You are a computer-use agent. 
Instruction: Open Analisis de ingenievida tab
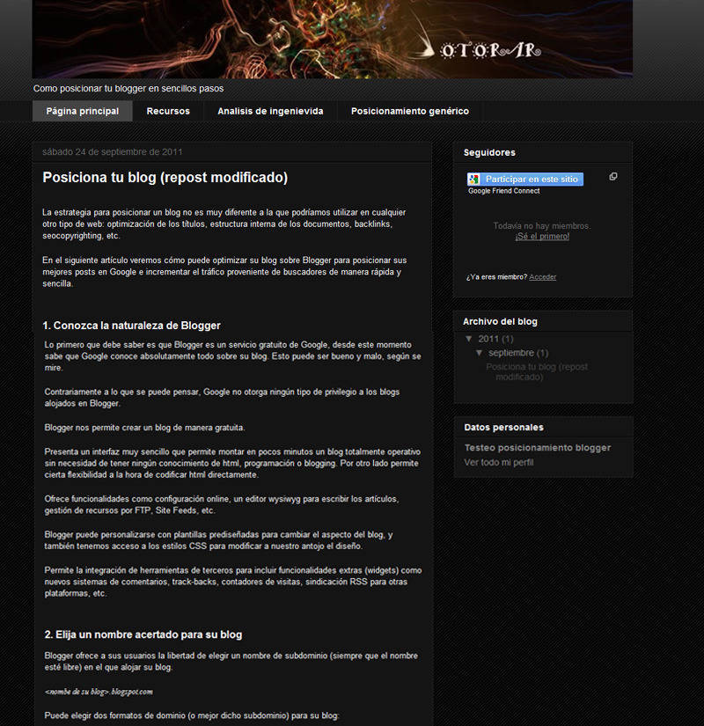pyautogui.click(x=270, y=111)
